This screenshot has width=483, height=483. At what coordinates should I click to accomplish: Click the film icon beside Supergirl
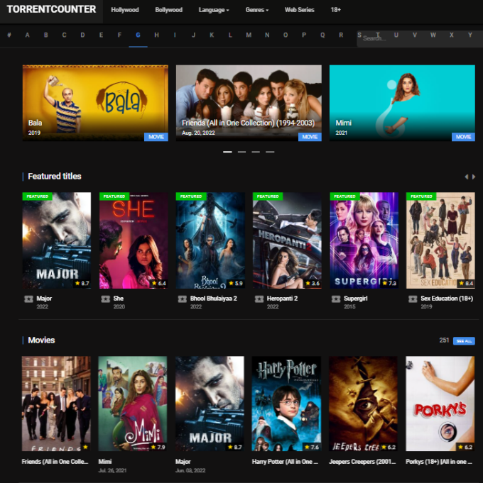coord(336,299)
